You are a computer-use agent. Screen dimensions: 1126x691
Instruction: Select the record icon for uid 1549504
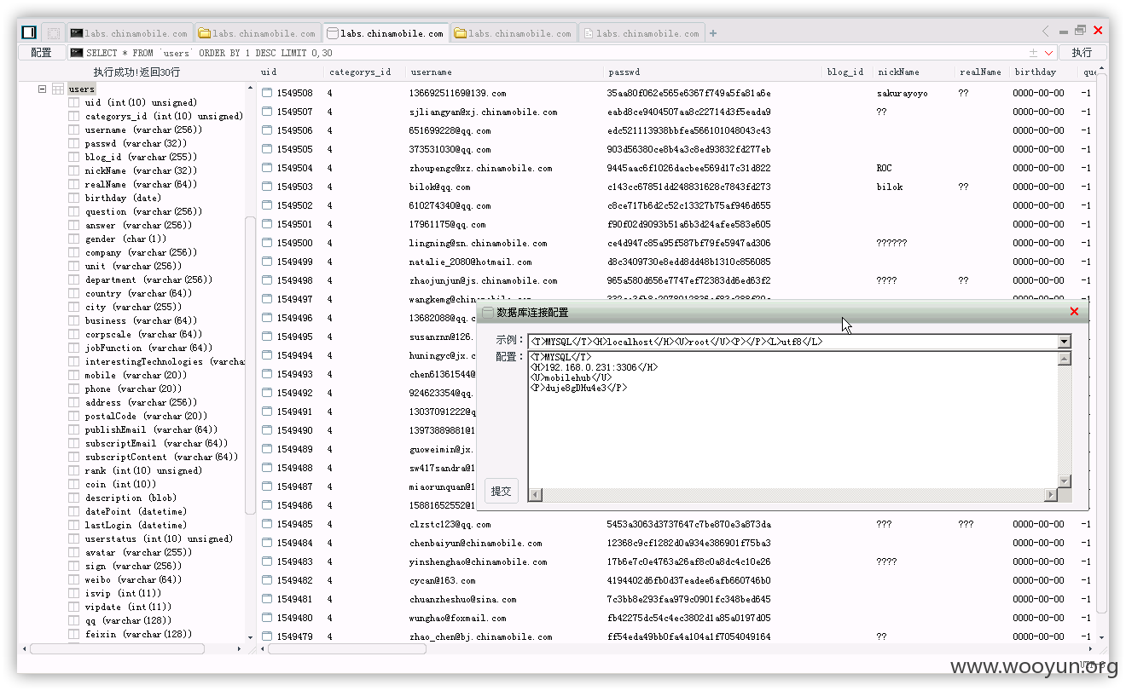tap(267, 168)
